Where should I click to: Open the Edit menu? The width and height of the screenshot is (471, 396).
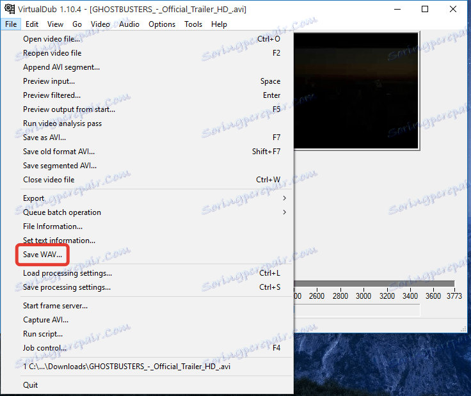(x=32, y=24)
